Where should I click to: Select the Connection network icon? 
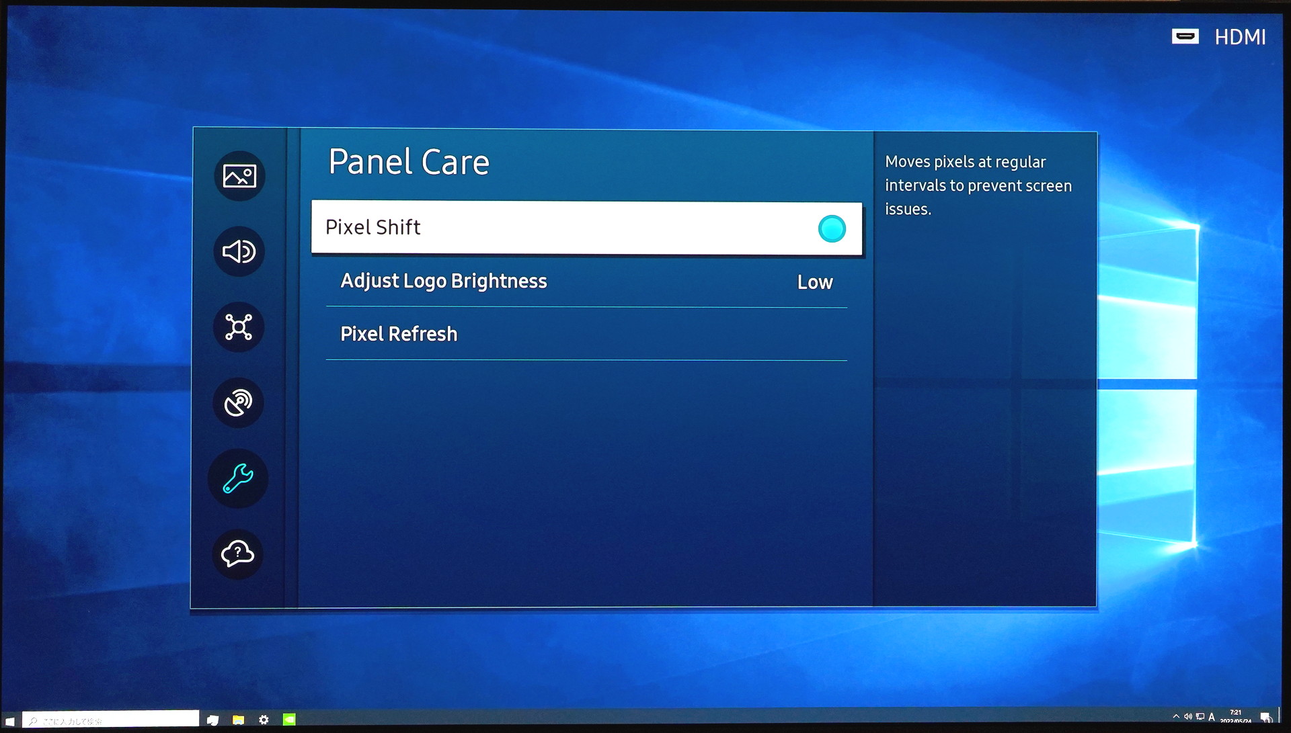tap(239, 327)
